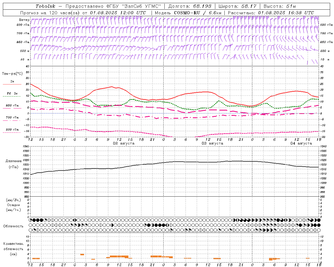Click the 02 августа date label
Image resolution: width=334 pixels, height=267 pixels.
click(x=124, y=143)
